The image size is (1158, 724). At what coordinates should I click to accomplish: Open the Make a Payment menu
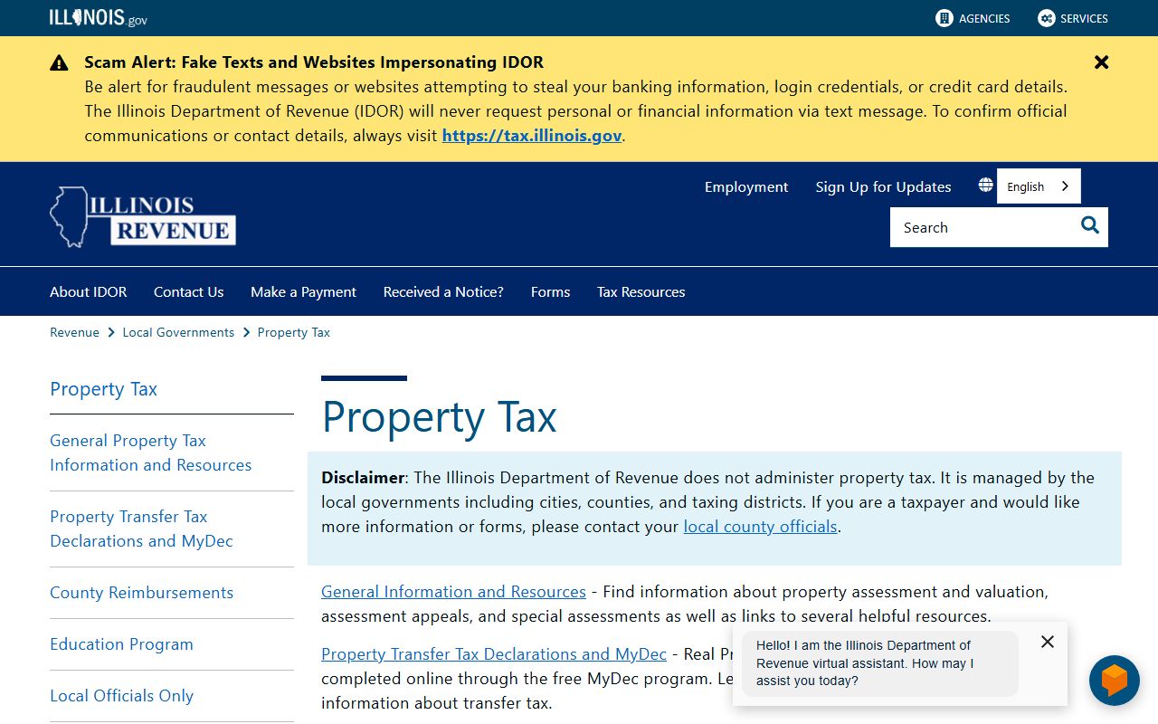303,291
